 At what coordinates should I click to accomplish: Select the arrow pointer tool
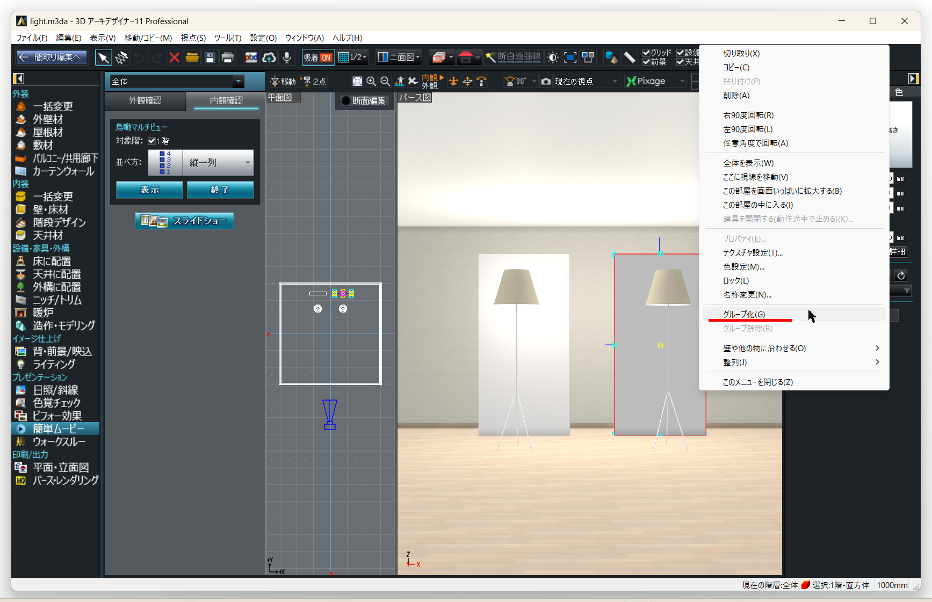(103, 57)
